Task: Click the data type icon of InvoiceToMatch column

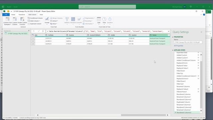Action: click(88, 35)
